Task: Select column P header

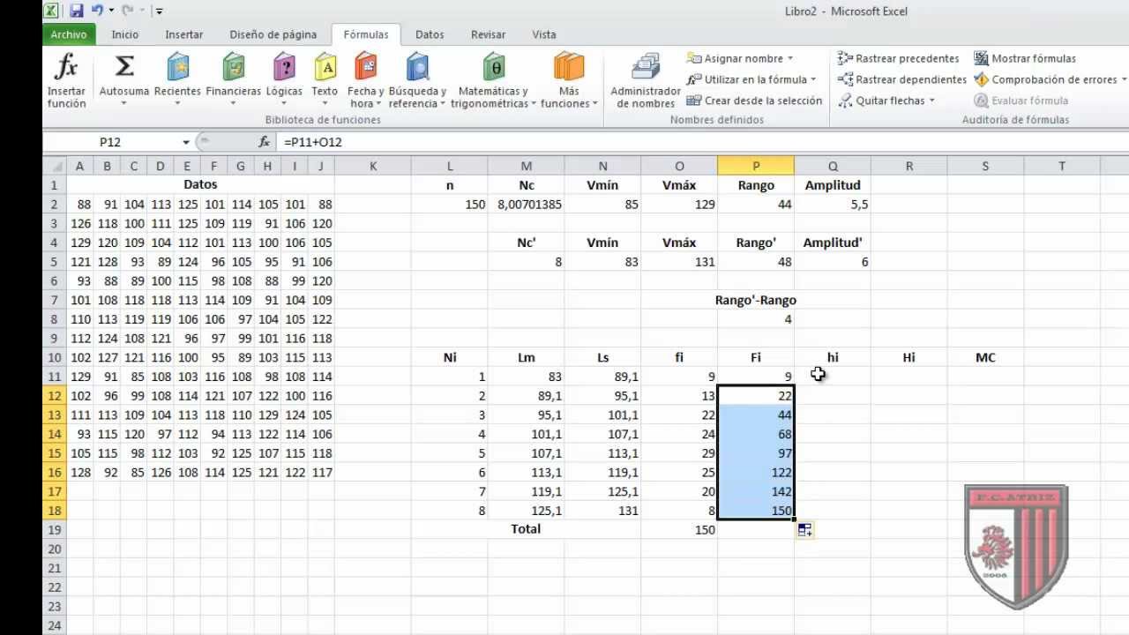Action: coord(756,166)
